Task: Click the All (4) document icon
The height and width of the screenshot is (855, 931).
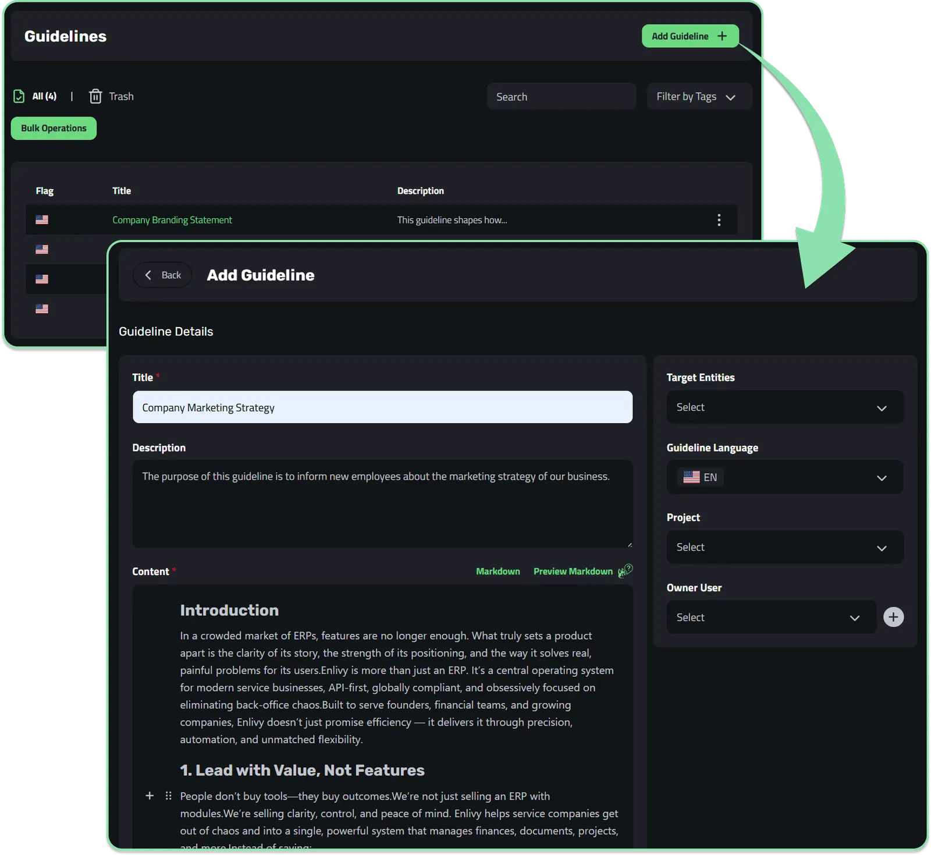Action: [x=19, y=96]
